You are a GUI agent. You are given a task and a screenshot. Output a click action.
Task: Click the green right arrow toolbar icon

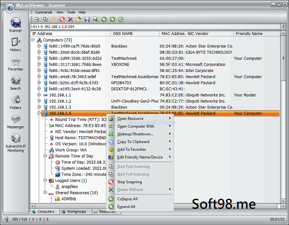(112, 19)
